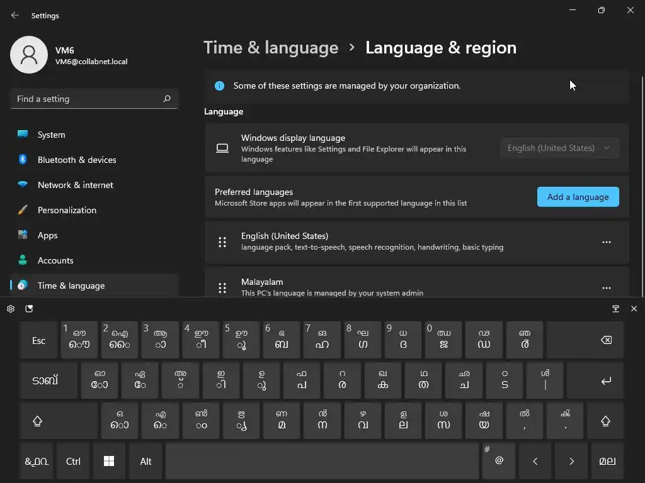The image size is (645, 483).
Task: Tap the Alt key
Action: [x=146, y=461]
